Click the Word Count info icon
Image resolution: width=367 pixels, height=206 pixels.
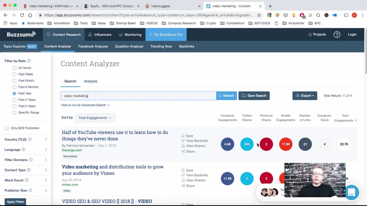26,180
